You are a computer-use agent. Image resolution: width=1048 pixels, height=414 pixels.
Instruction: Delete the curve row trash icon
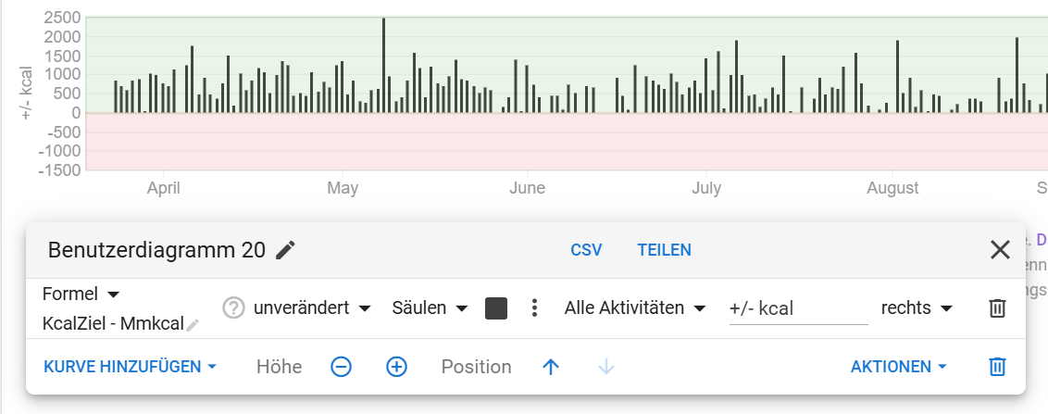[997, 308]
